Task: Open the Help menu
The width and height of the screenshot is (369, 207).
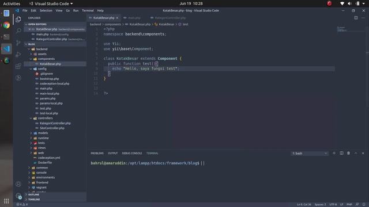Action: (x=100, y=10)
